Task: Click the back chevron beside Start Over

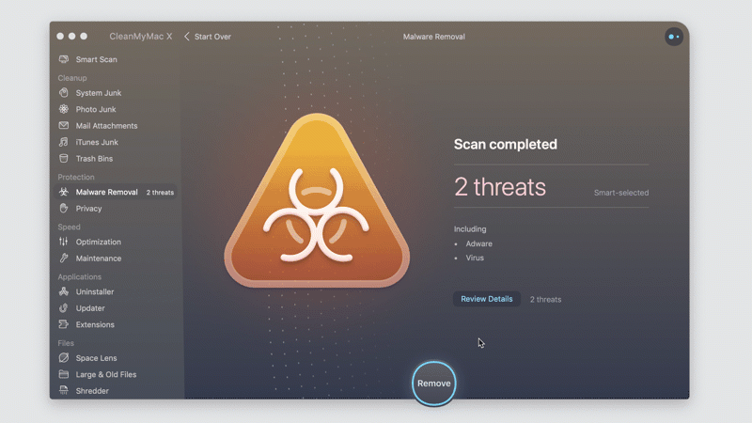Action: (x=187, y=37)
